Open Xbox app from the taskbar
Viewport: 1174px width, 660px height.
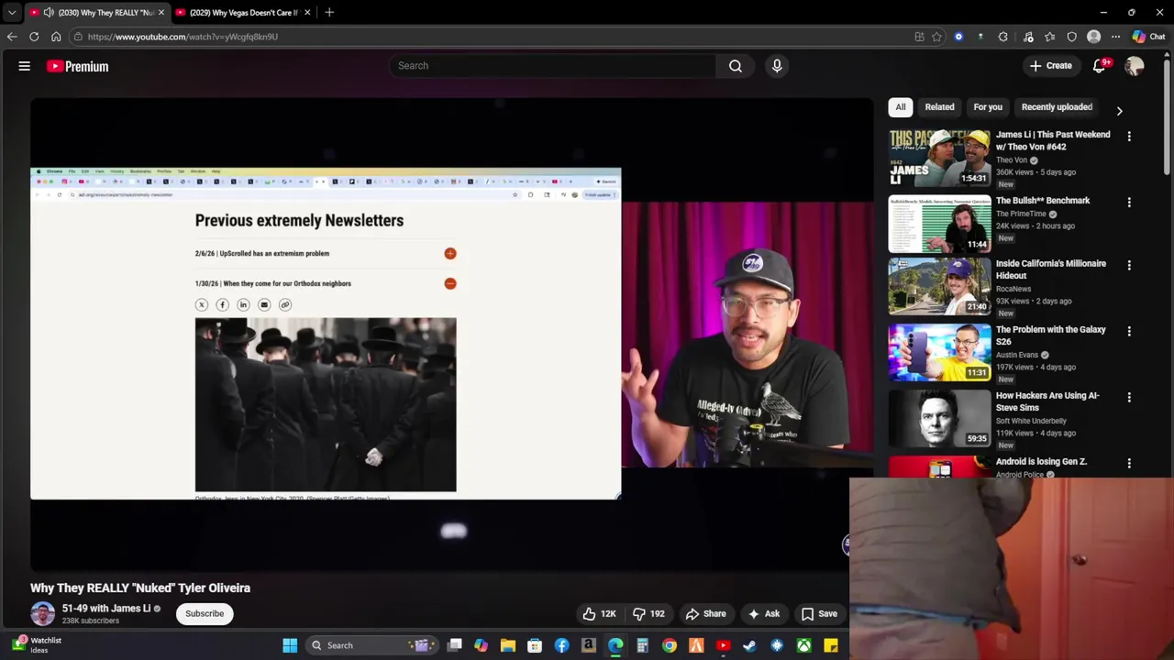point(803,645)
